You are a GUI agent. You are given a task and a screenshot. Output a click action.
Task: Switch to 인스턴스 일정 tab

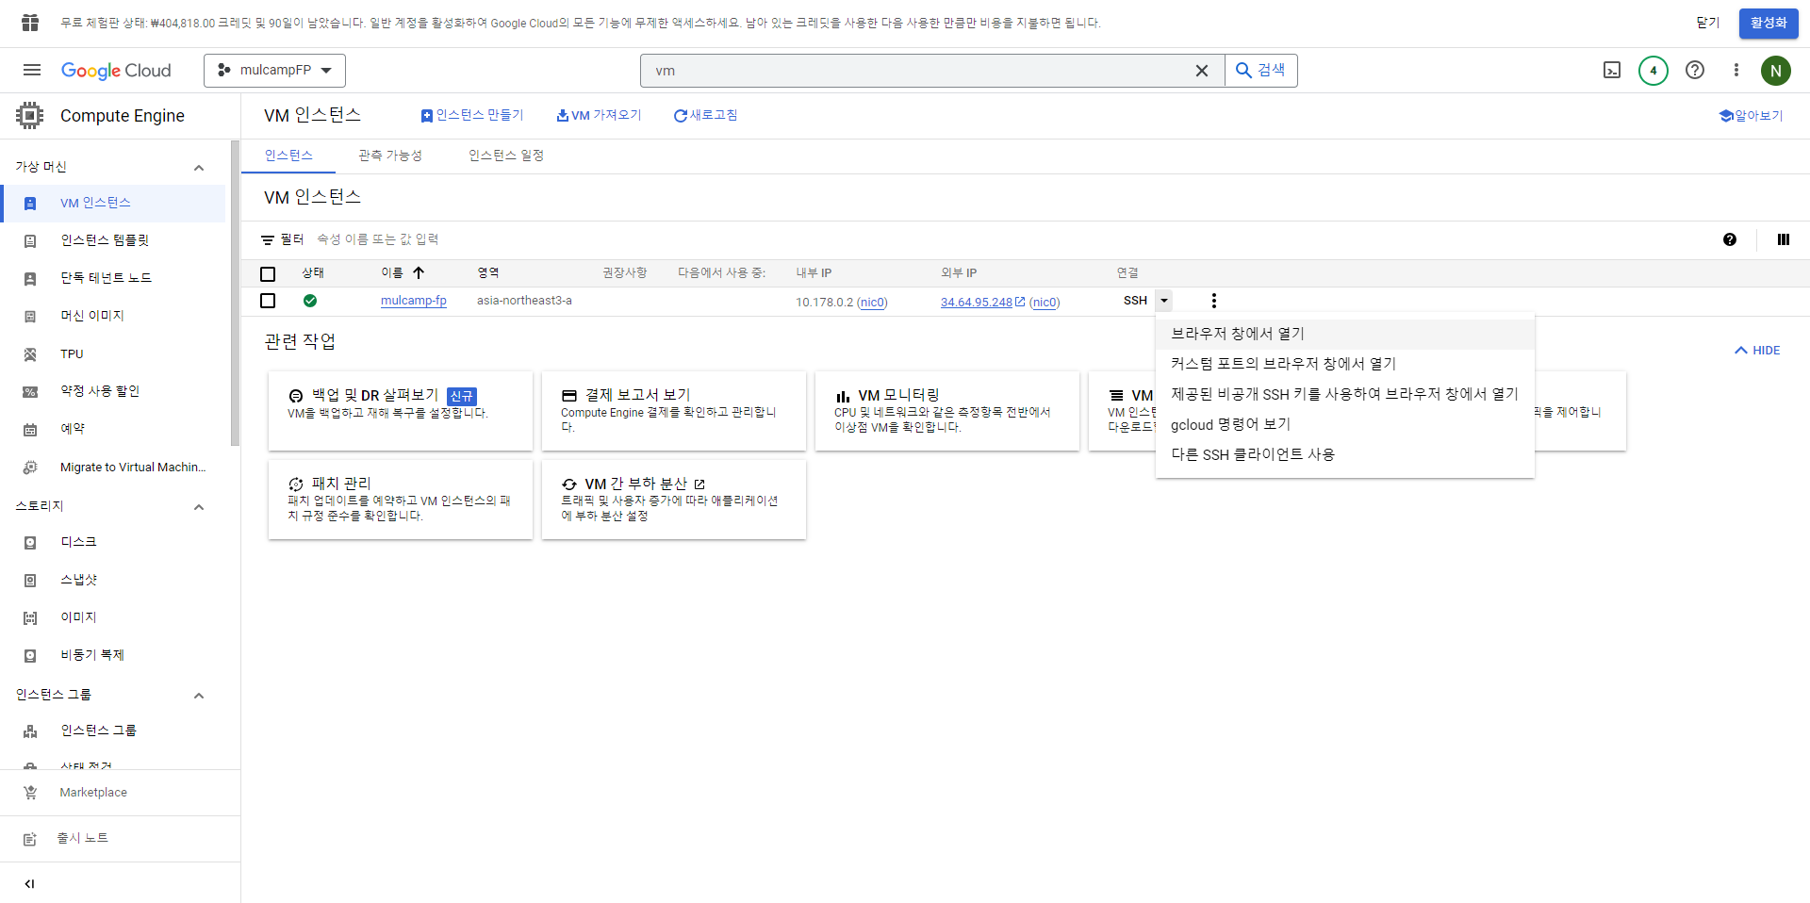click(x=506, y=156)
